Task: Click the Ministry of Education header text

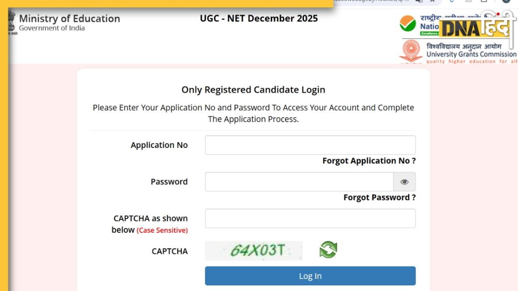Action: coord(69,19)
